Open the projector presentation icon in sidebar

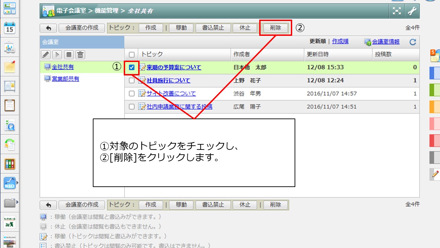[x=10, y=48]
